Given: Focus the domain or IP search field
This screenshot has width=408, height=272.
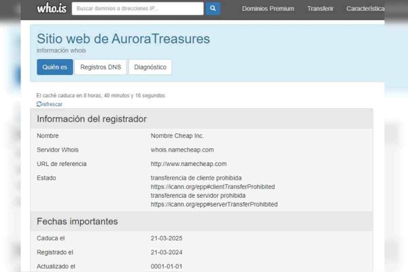Looking at the screenshot, I should coord(137,9).
